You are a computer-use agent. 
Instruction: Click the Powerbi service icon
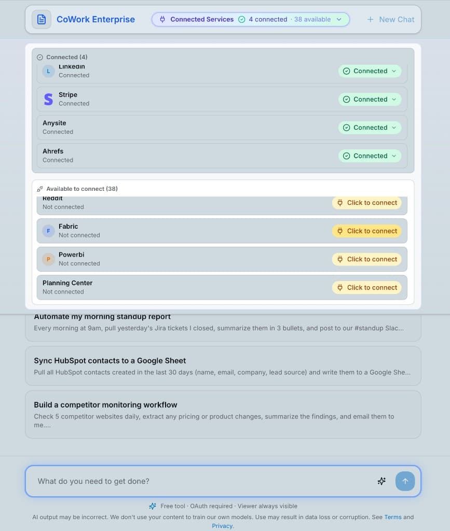[48, 259]
